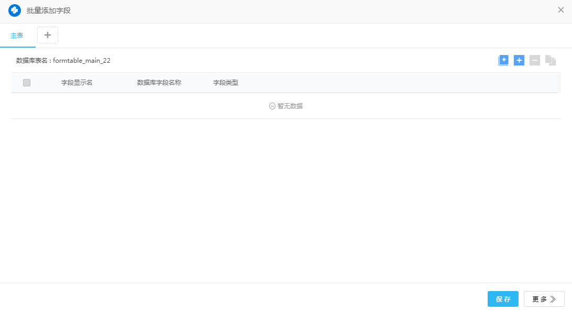Toggle the select-all checkbox in table header
Image resolution: width=572 pixels, height=312 pixels.
(27, 83)
